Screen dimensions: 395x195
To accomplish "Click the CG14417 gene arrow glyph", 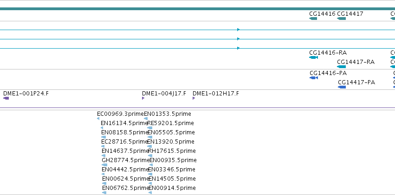I will coord(341,19).
